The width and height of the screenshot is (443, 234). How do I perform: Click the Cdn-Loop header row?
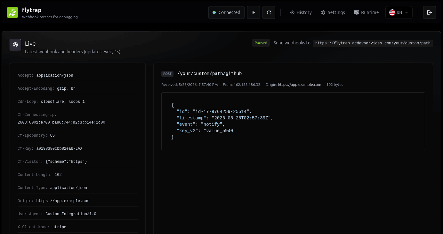coord(77,102)
